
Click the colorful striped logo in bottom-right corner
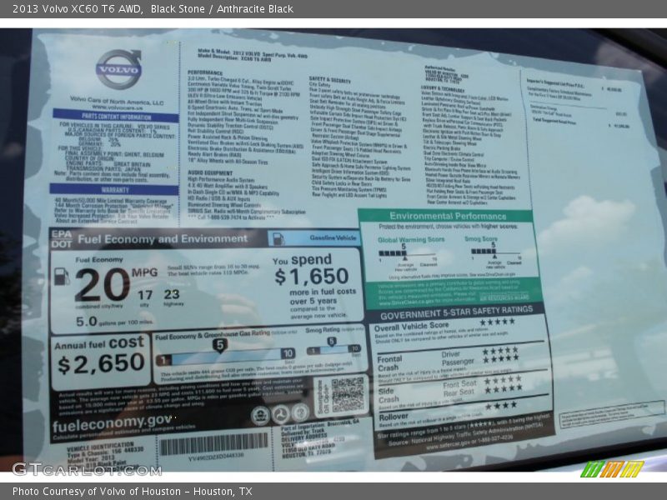pyautogui.click(x=612, y=469)
